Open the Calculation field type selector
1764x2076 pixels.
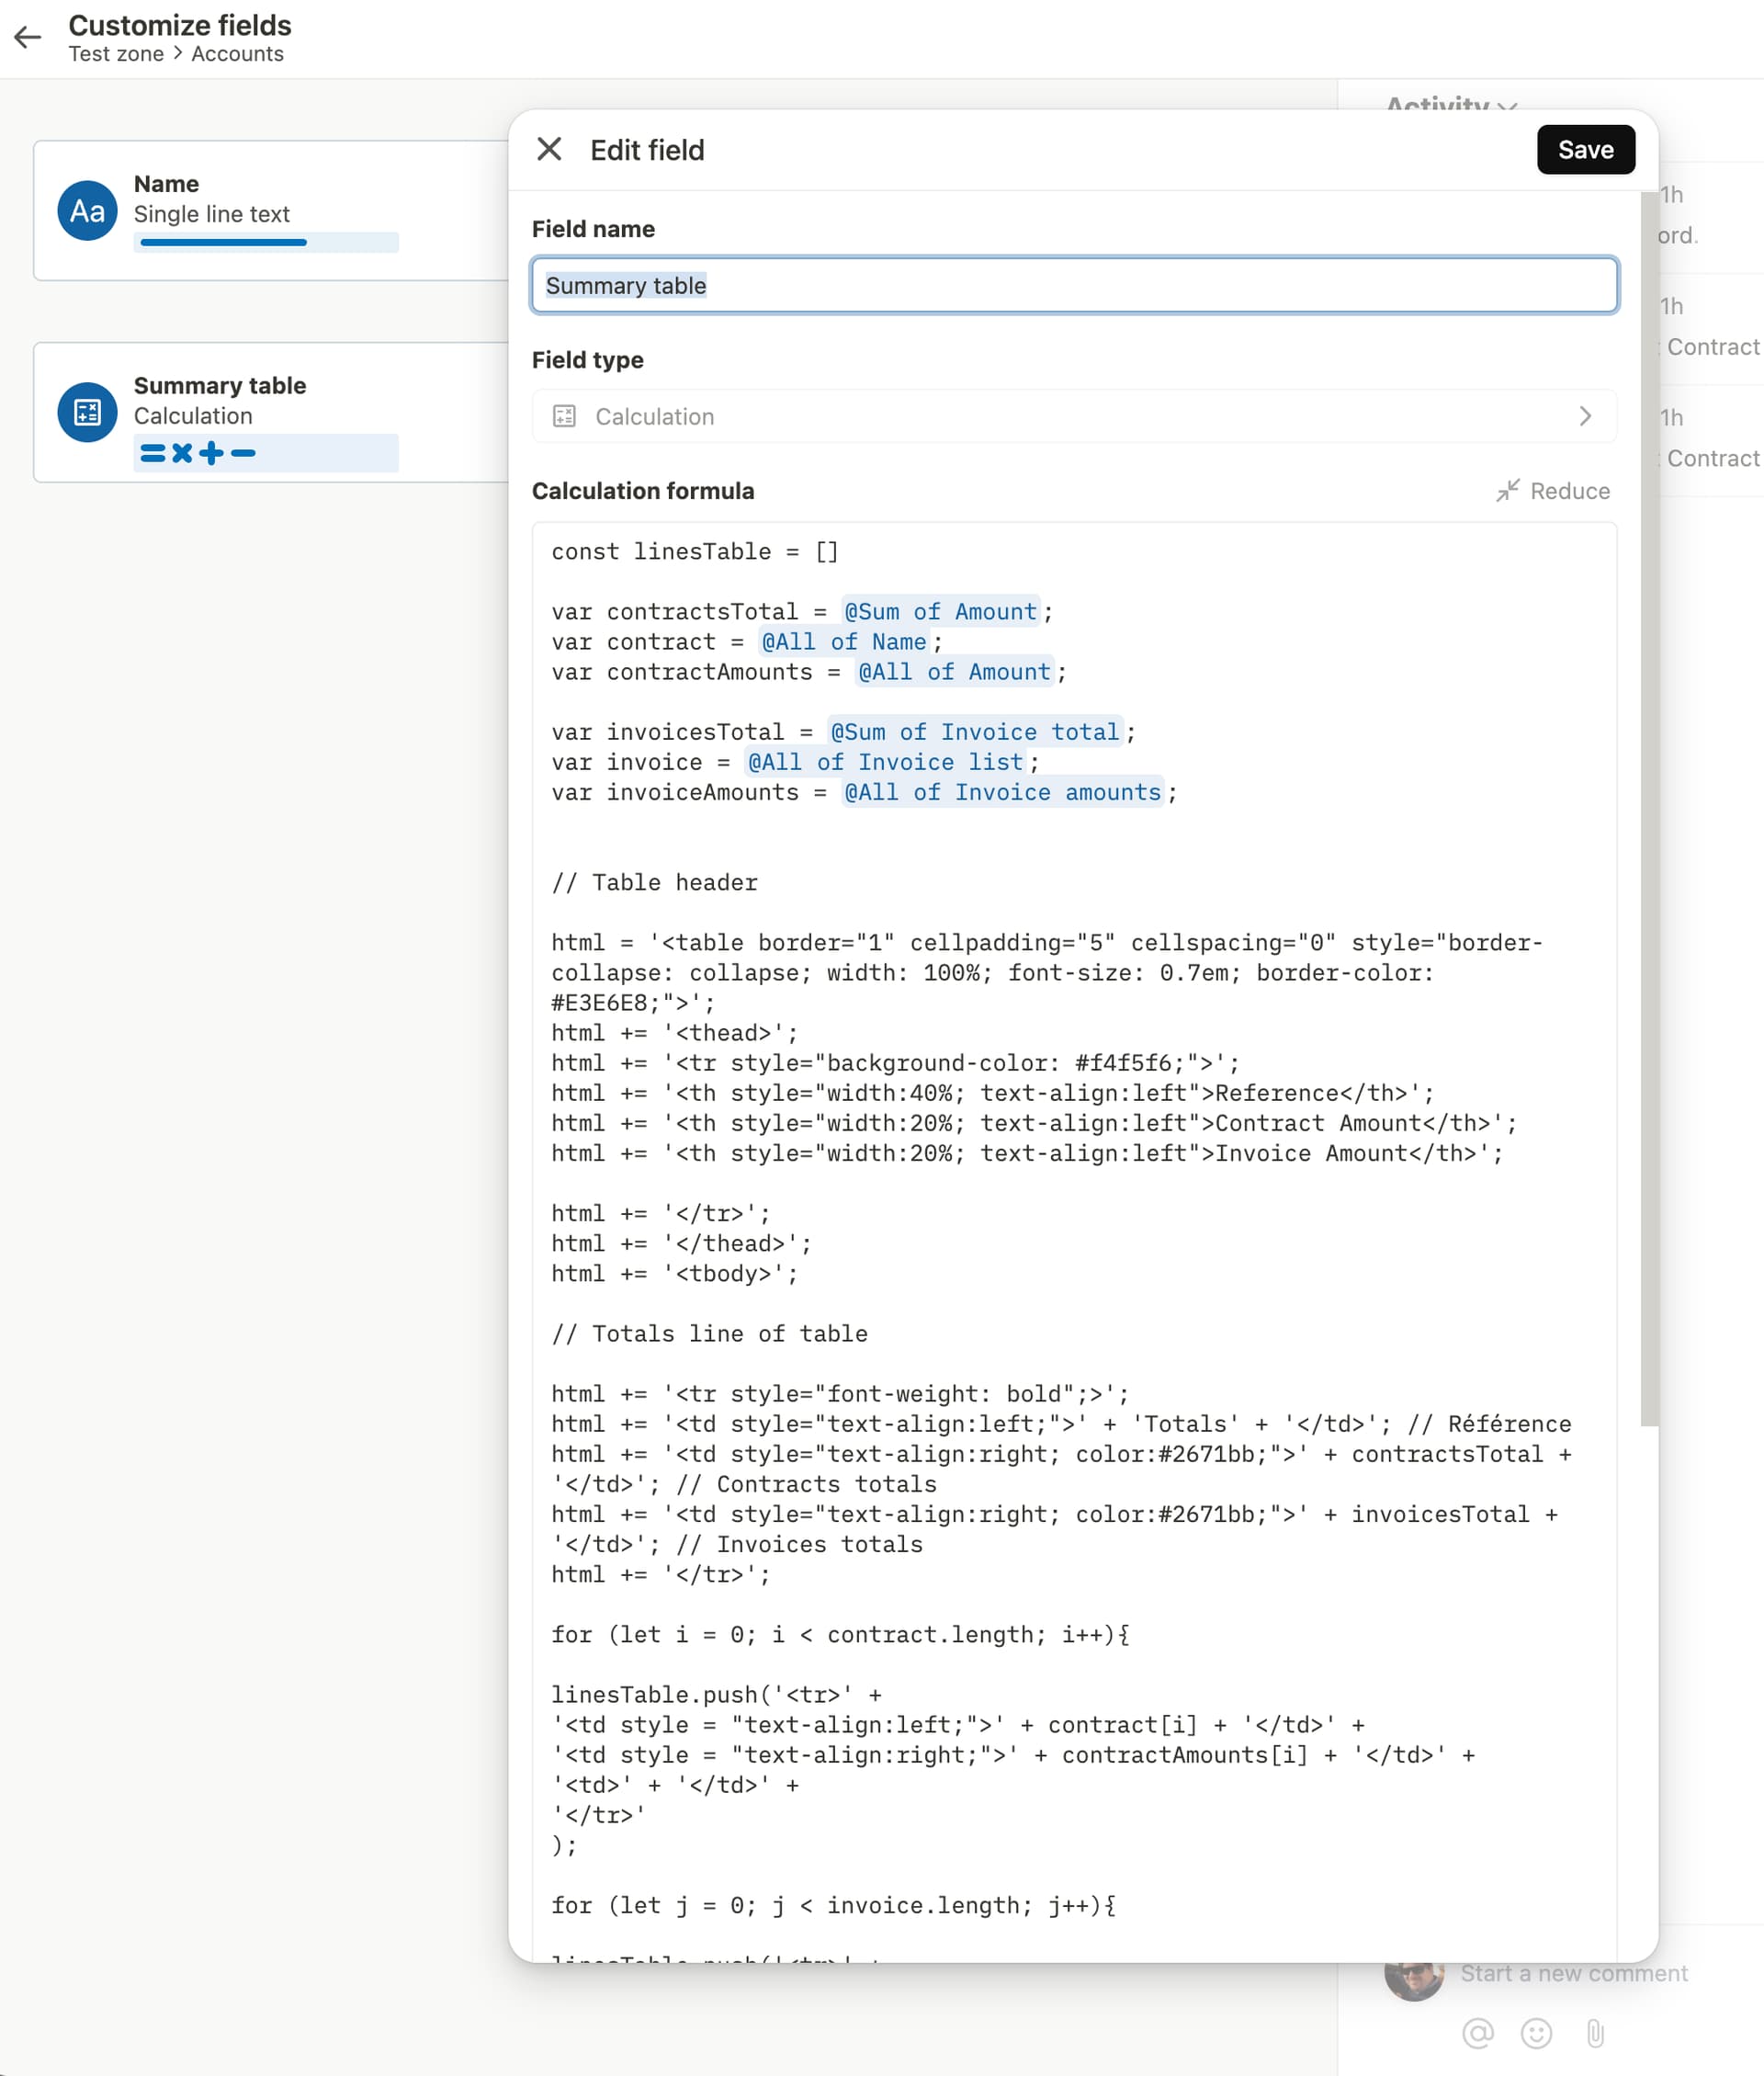(x=1074, y=416)
